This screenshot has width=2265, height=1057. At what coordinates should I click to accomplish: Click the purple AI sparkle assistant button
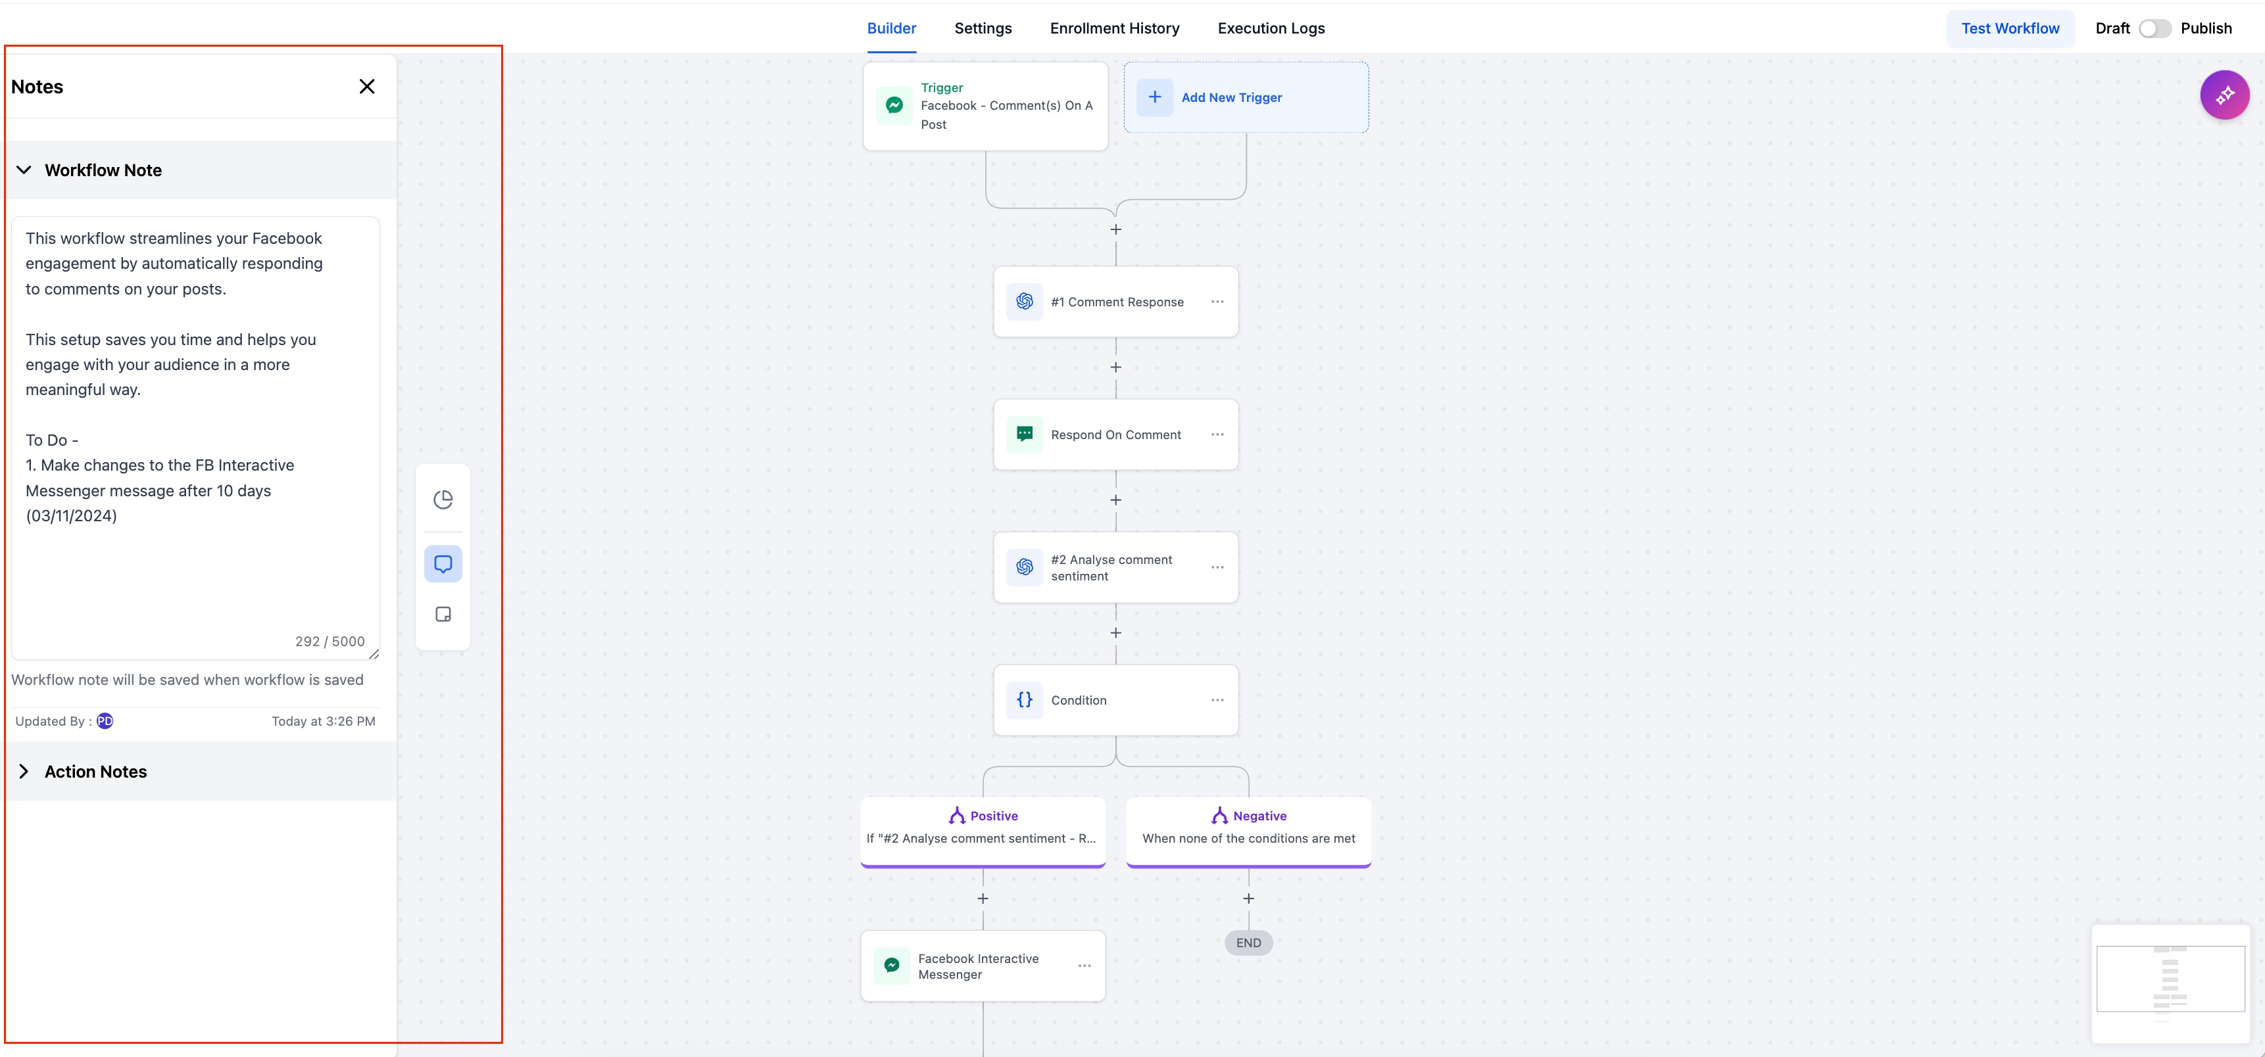point(2224,95)
